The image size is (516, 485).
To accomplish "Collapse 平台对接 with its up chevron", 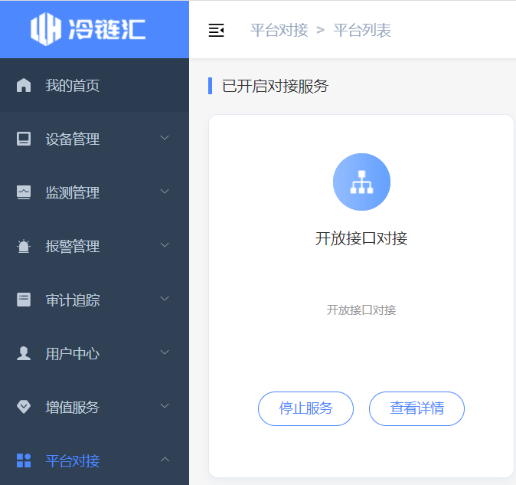I will (x=165, y=459).
